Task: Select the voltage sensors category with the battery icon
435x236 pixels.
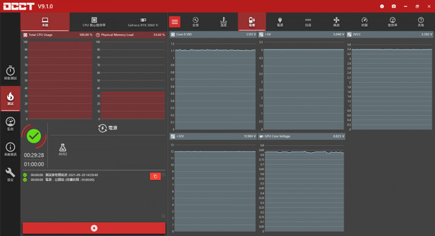Action: [252, 22]
